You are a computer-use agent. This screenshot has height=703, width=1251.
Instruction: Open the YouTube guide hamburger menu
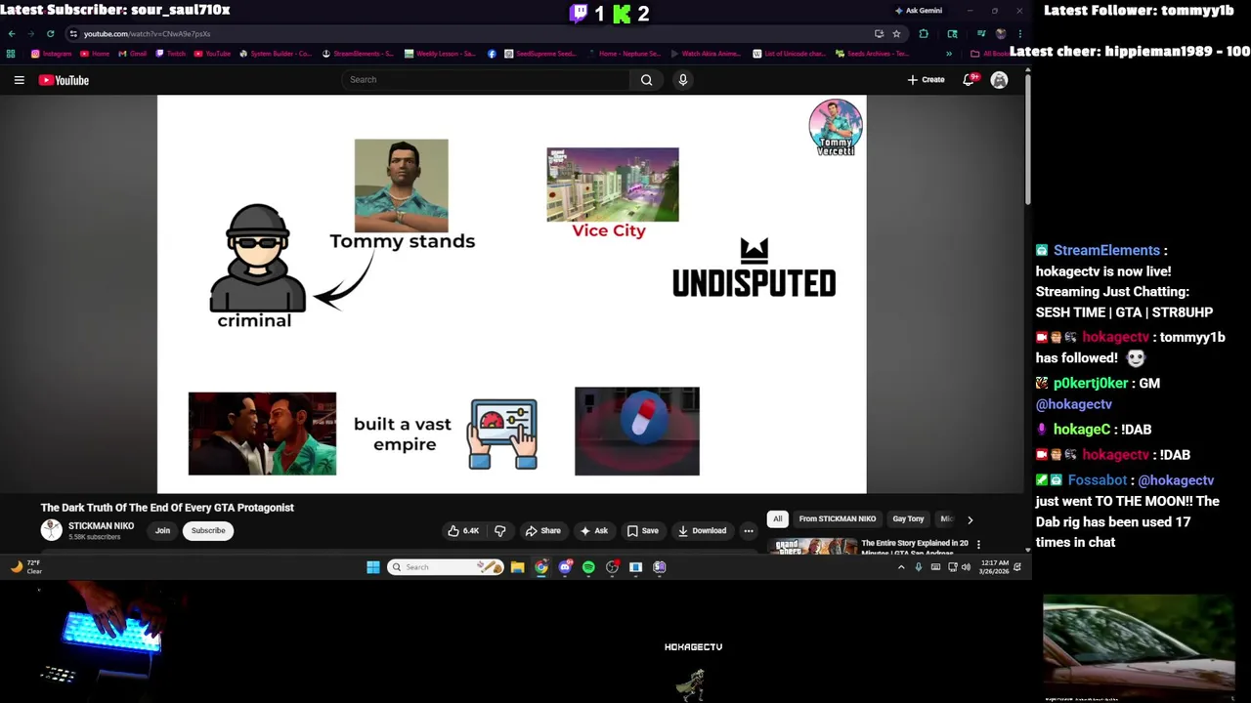tap(19, 80)
